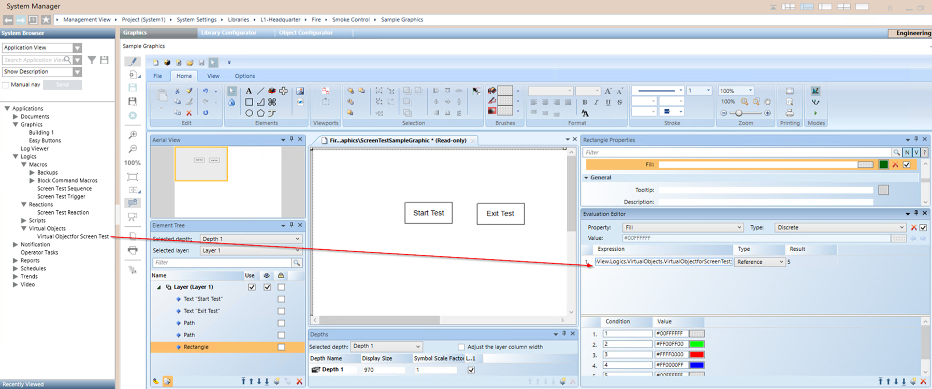The width and height of the screenshot is (932, 389).
Task: Click the Exit Test button on canvas
Action: (x=500, y=213)
